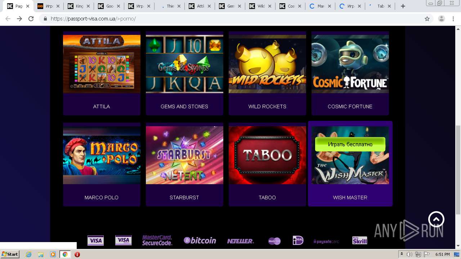Open the Taboo game image
The width and height of the screenshot is (461, 259).
coord(267,155)
